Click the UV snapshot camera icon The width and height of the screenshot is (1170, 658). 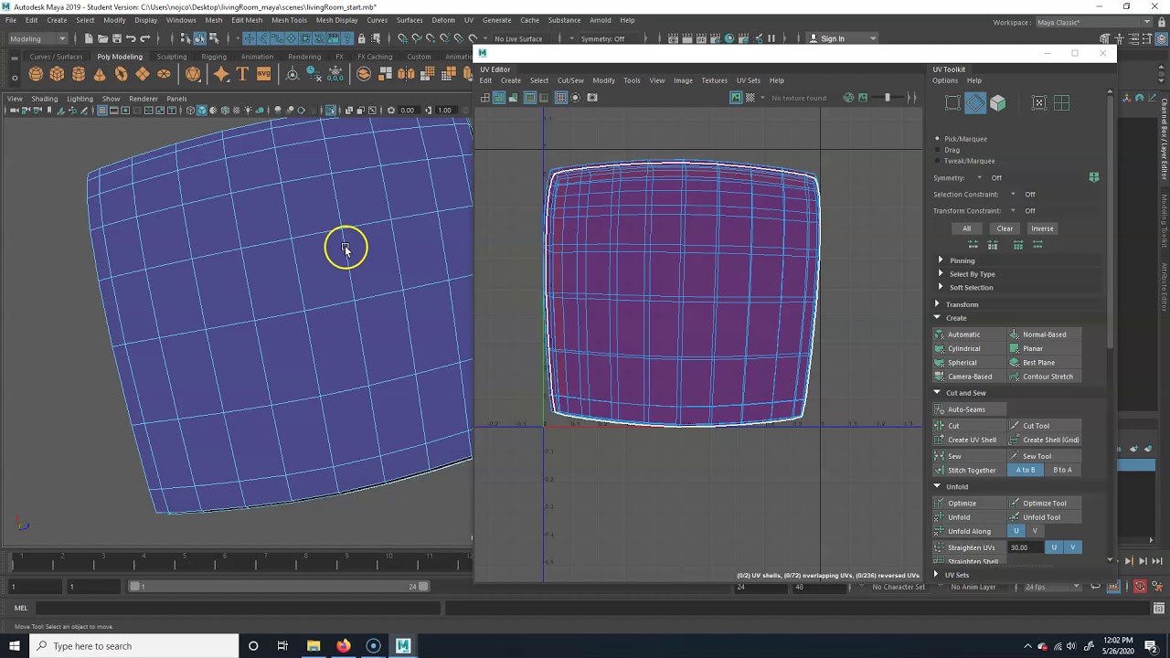(592, 98)
